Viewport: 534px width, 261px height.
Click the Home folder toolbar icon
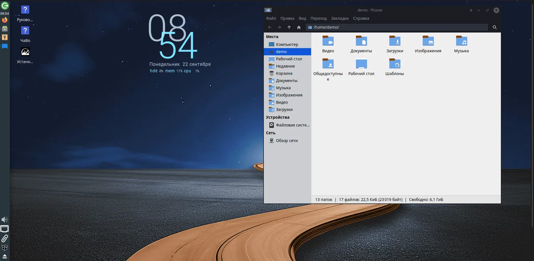(x=299, y=27)
